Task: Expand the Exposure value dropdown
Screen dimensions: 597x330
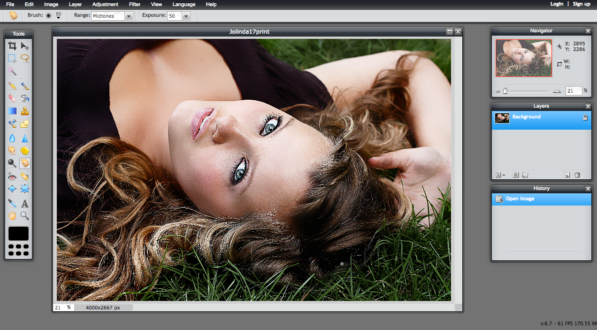Action: click(x=186, y=16)
